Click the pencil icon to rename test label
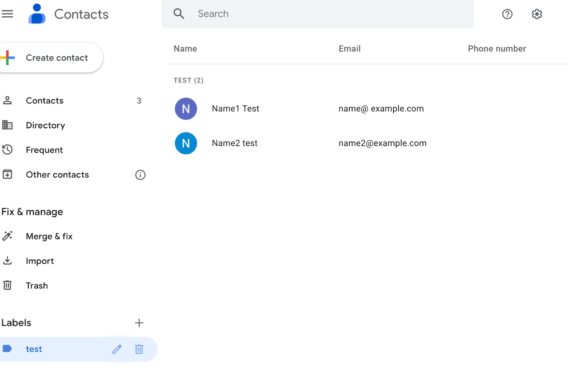The height and width of the screenshot is (371, 568). [x=117, y=349]
